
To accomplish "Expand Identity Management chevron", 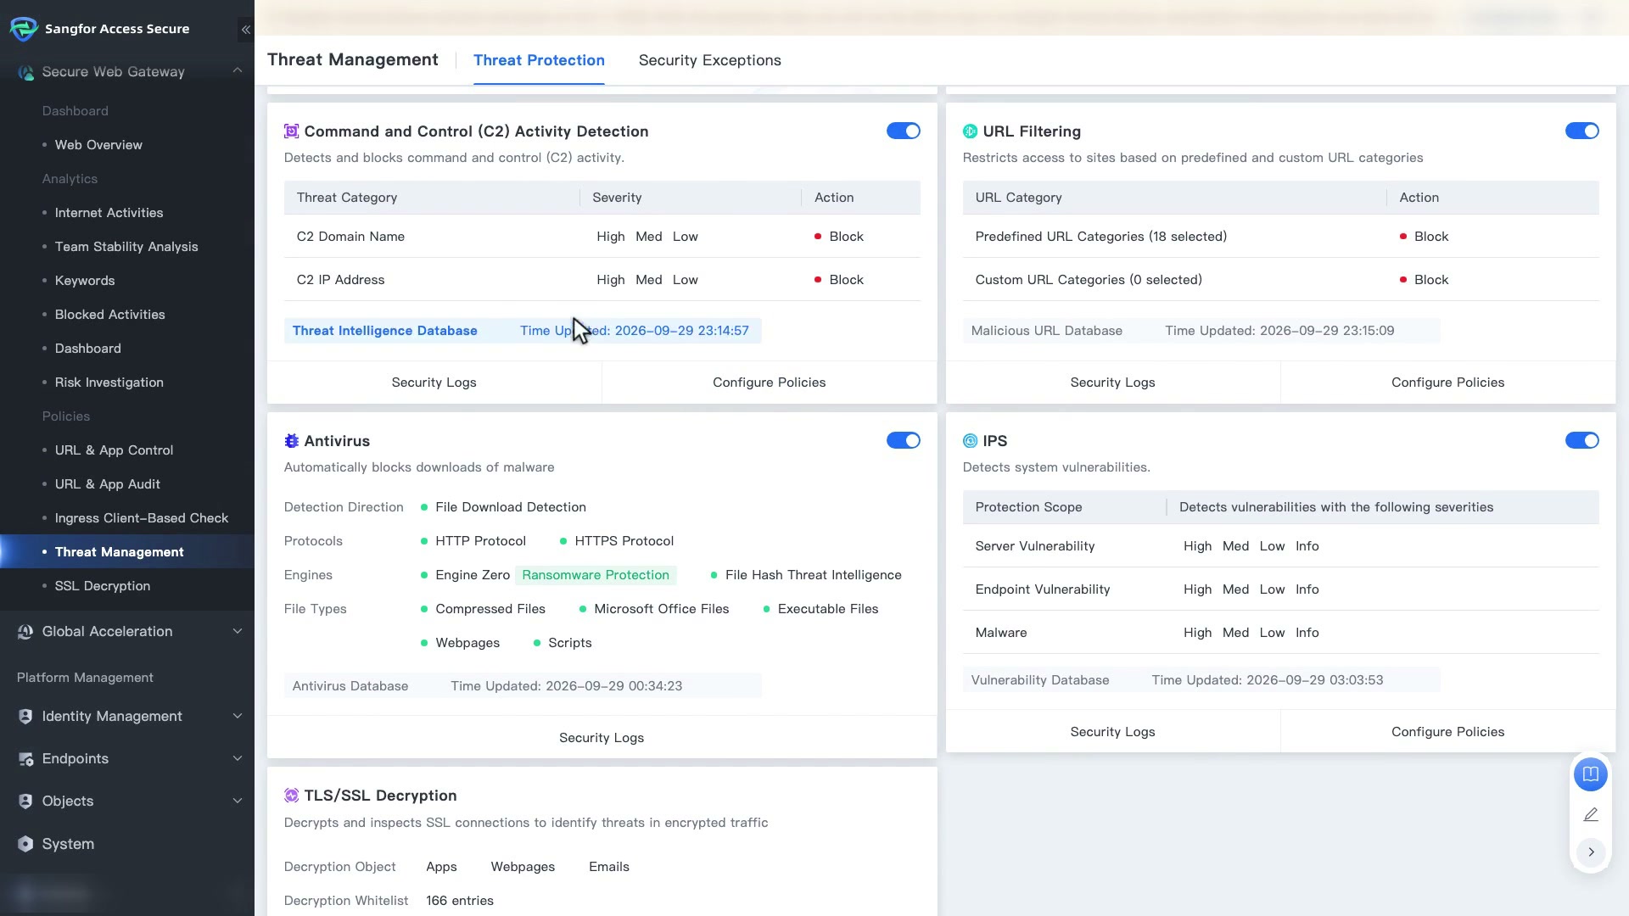I will (238, 717).
